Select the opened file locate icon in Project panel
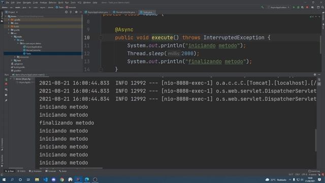 (x=67, y=12)
